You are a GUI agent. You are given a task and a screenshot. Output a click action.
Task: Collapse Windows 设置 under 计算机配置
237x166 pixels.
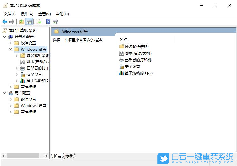coord(11,49)
